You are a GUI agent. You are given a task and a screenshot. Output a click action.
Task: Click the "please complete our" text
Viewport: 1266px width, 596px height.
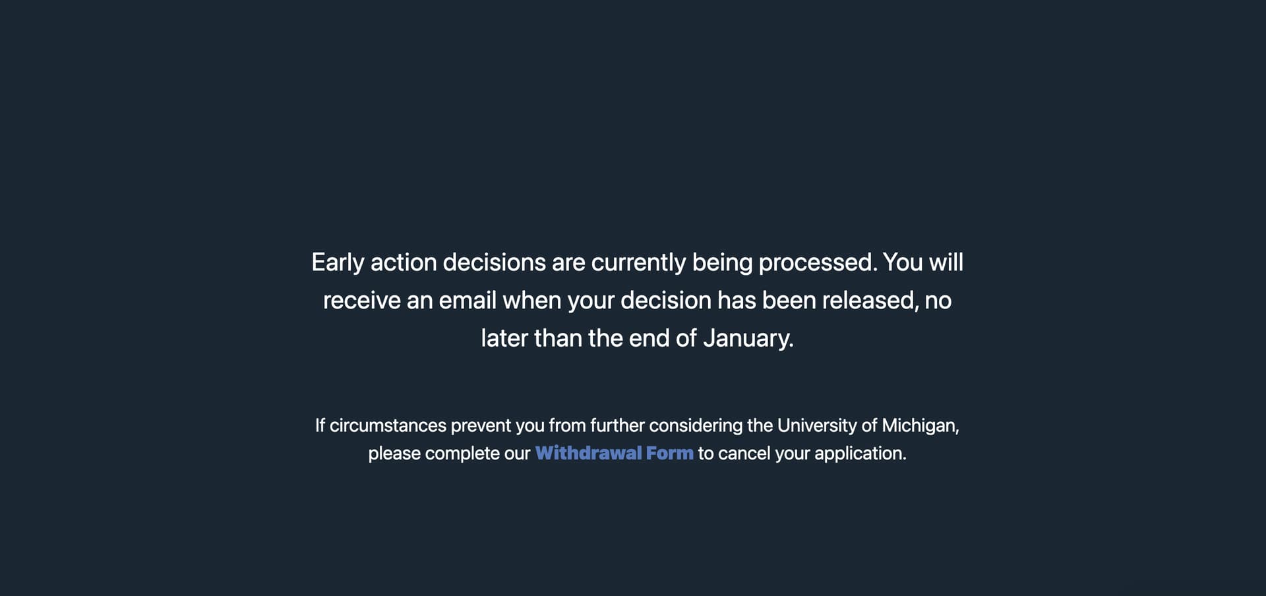tap(449, 453)
